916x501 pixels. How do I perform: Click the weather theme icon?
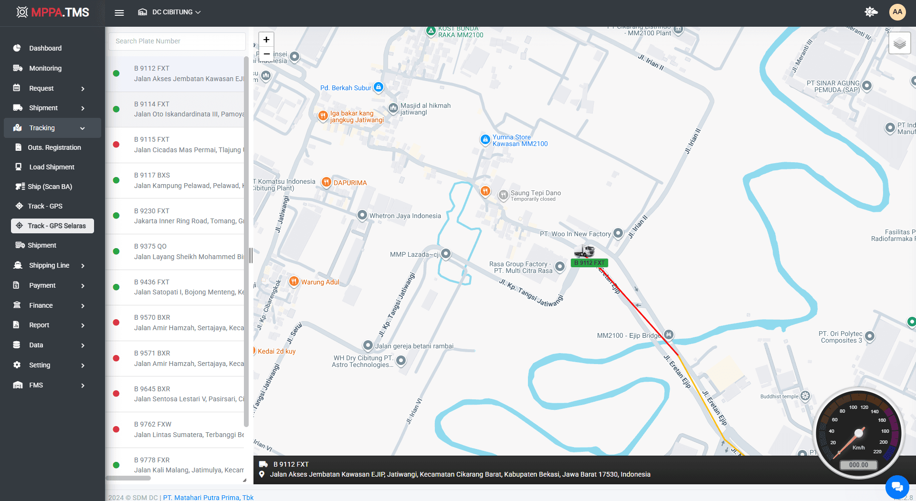click(871, 12)
